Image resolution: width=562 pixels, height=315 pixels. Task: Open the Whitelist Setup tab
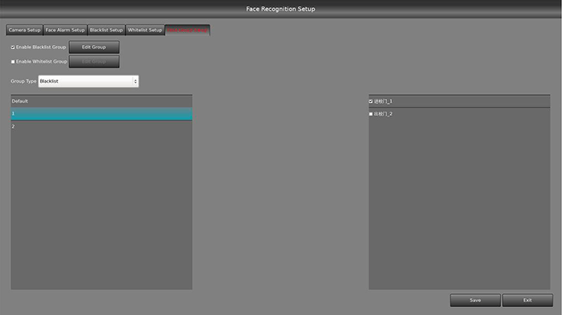coord(145,31)
